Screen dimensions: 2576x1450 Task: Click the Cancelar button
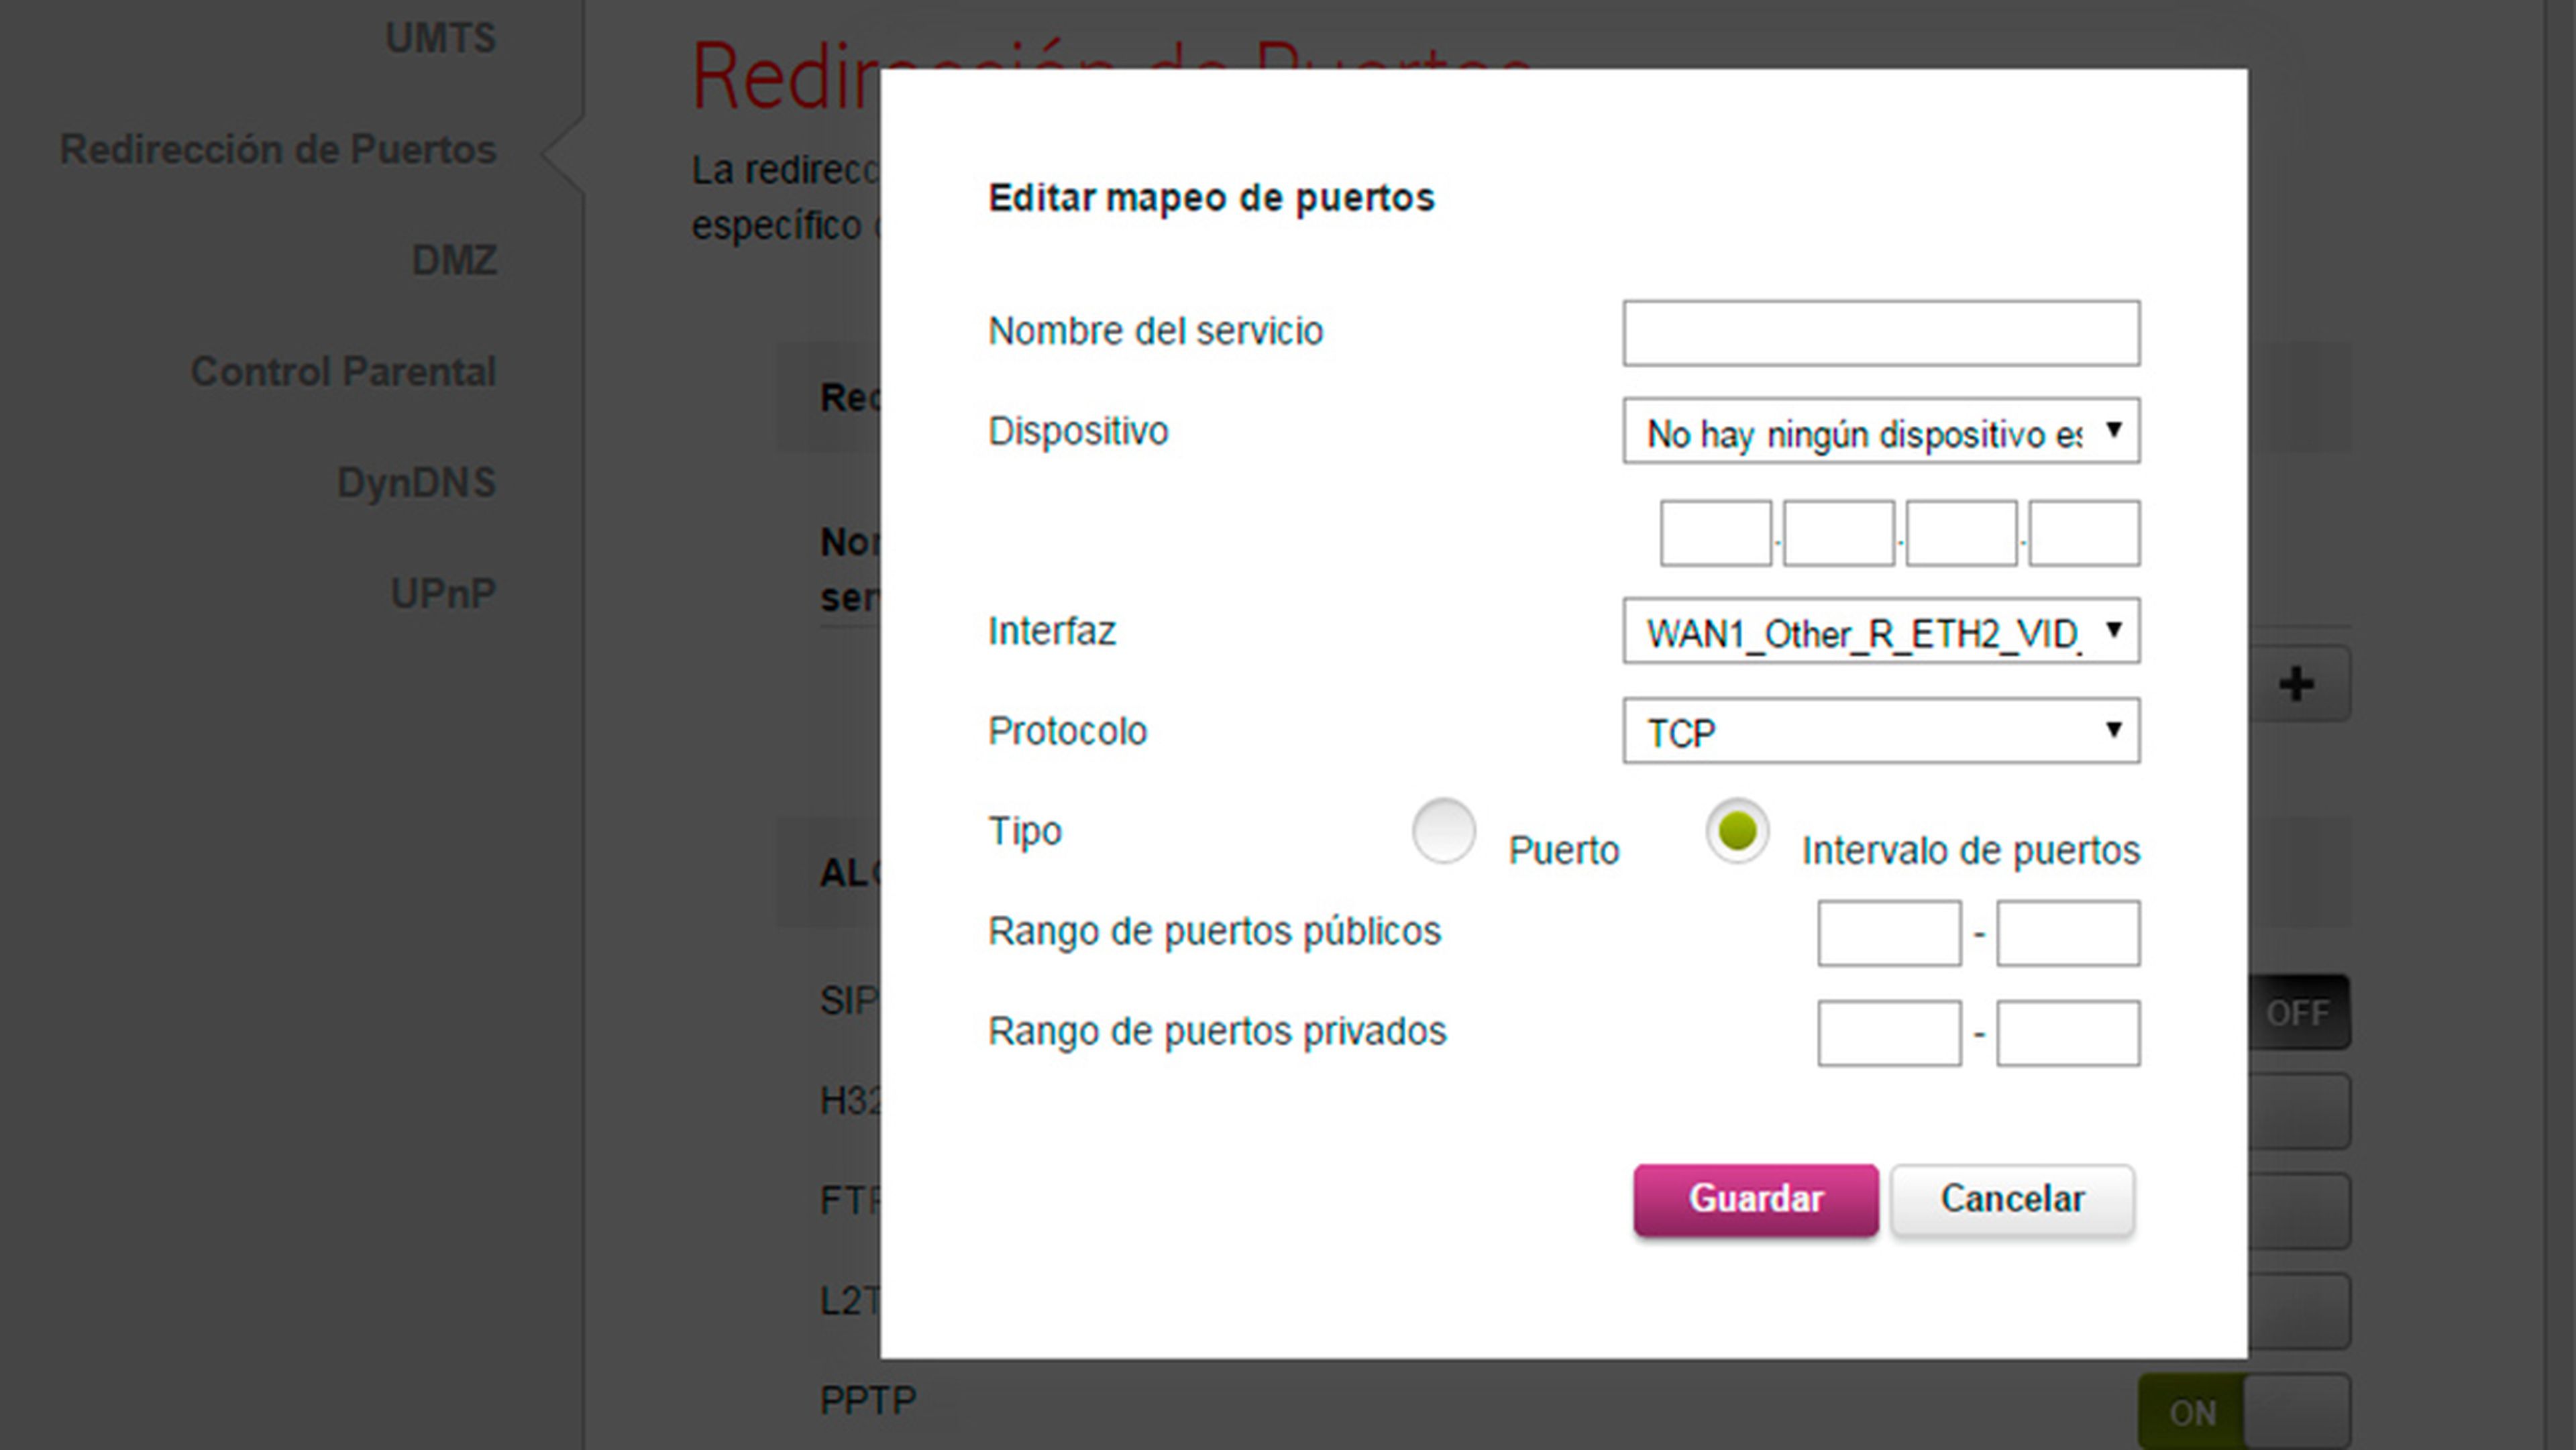[x=2012, y=1199]
